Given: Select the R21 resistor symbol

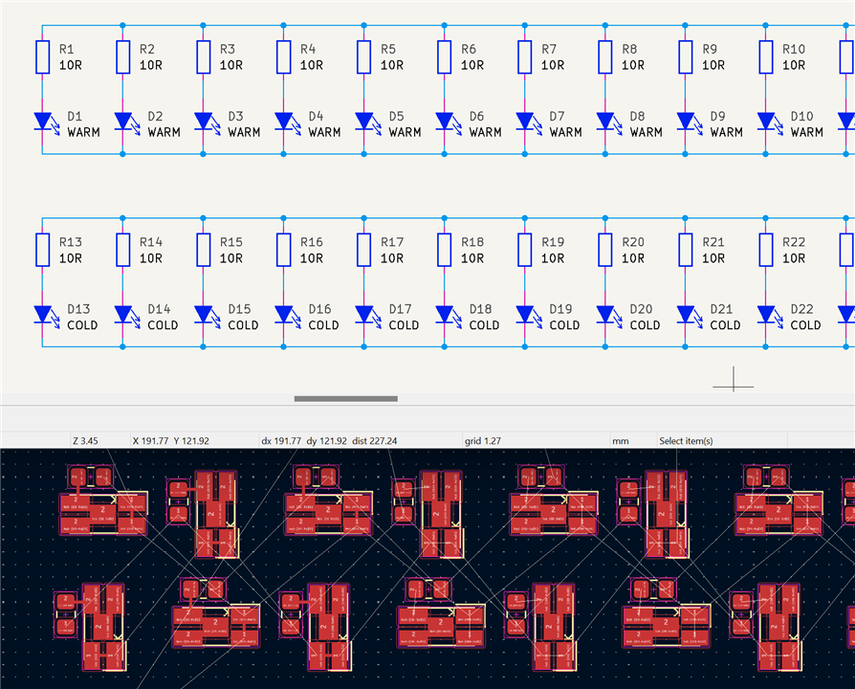Looking at the screenshot, I should [686, 250].
